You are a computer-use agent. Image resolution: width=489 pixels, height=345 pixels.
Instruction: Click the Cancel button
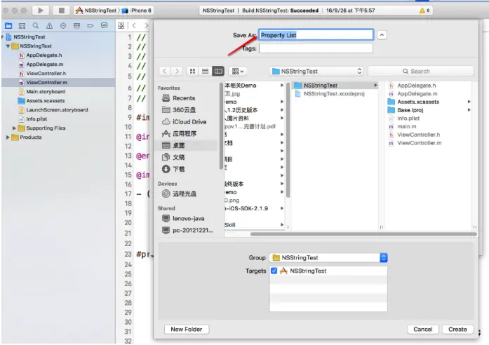(423, 329)
